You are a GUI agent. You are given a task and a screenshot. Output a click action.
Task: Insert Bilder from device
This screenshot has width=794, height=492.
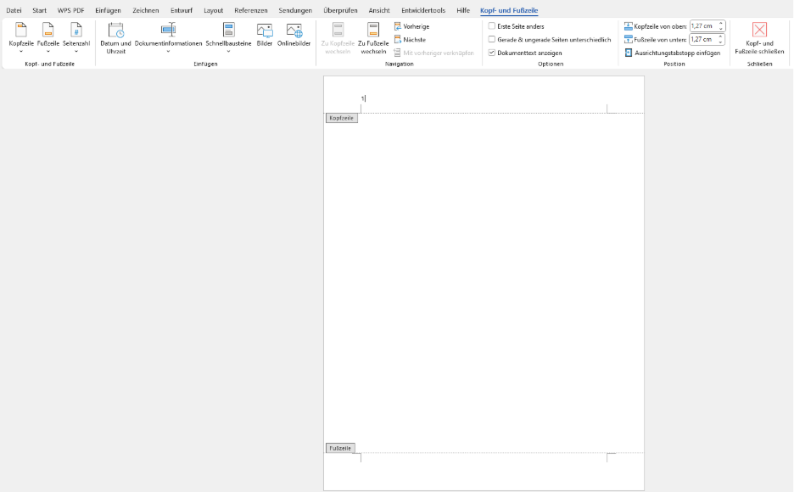pos(265,35)
